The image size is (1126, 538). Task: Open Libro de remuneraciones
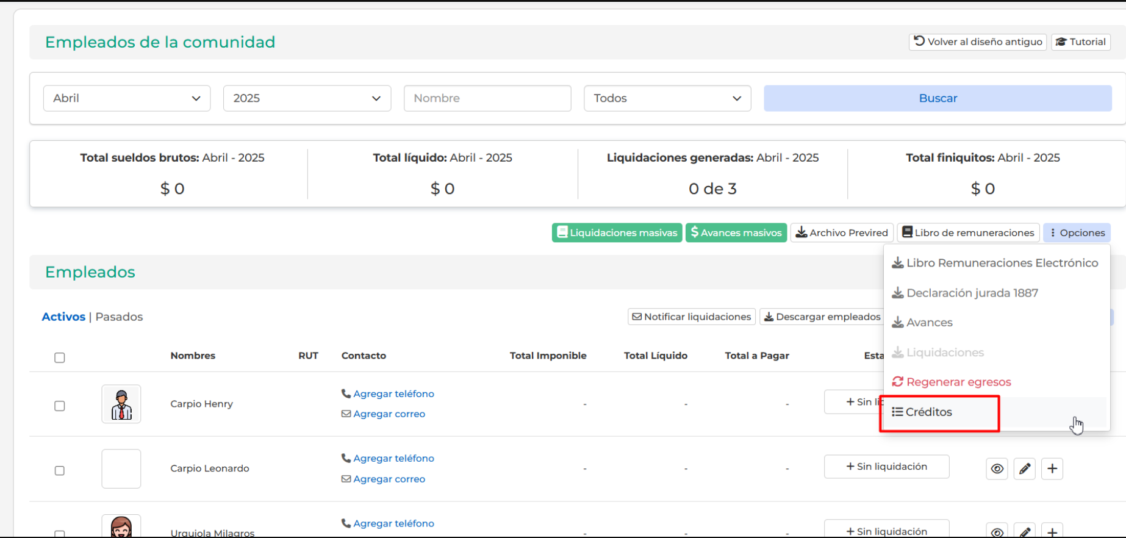[968, 232]
